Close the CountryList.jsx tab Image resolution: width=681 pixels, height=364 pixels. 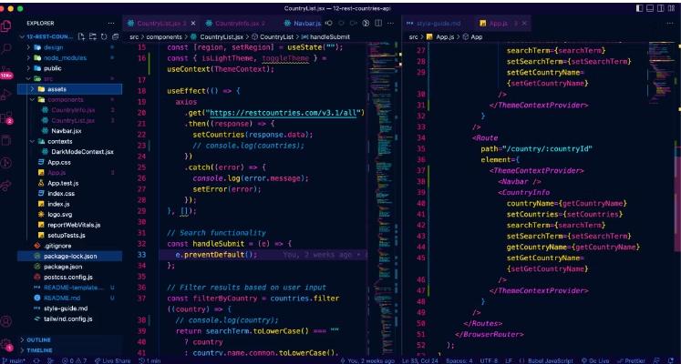[193, 23]
